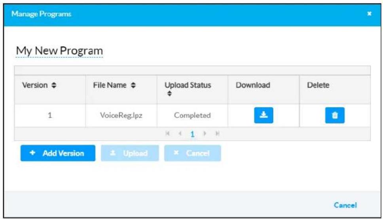This screenshot has width=383, height=219.
Task: Select the Completed upload status cell
Action: pyautogui.click(x=192, y=115)
